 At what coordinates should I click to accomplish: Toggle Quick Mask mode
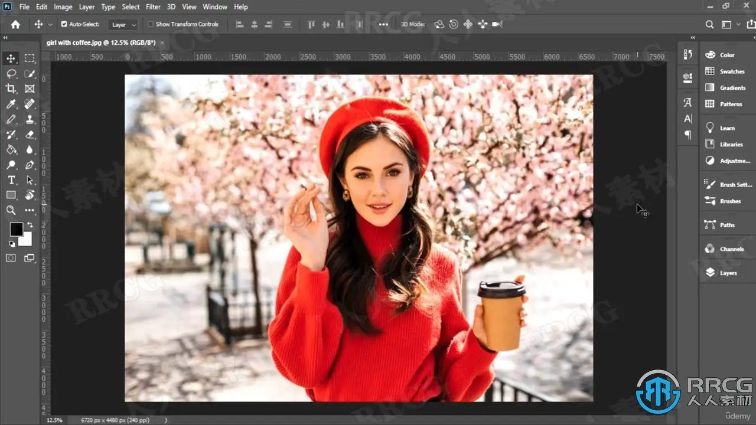[x=11, y=258]
